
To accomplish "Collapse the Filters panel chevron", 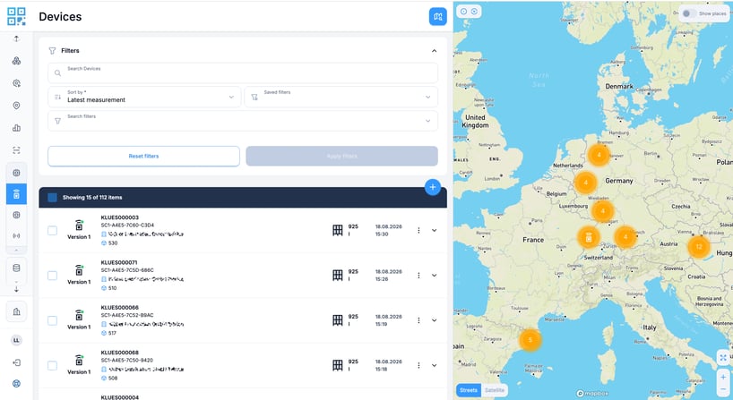I will tap(434, 50).
